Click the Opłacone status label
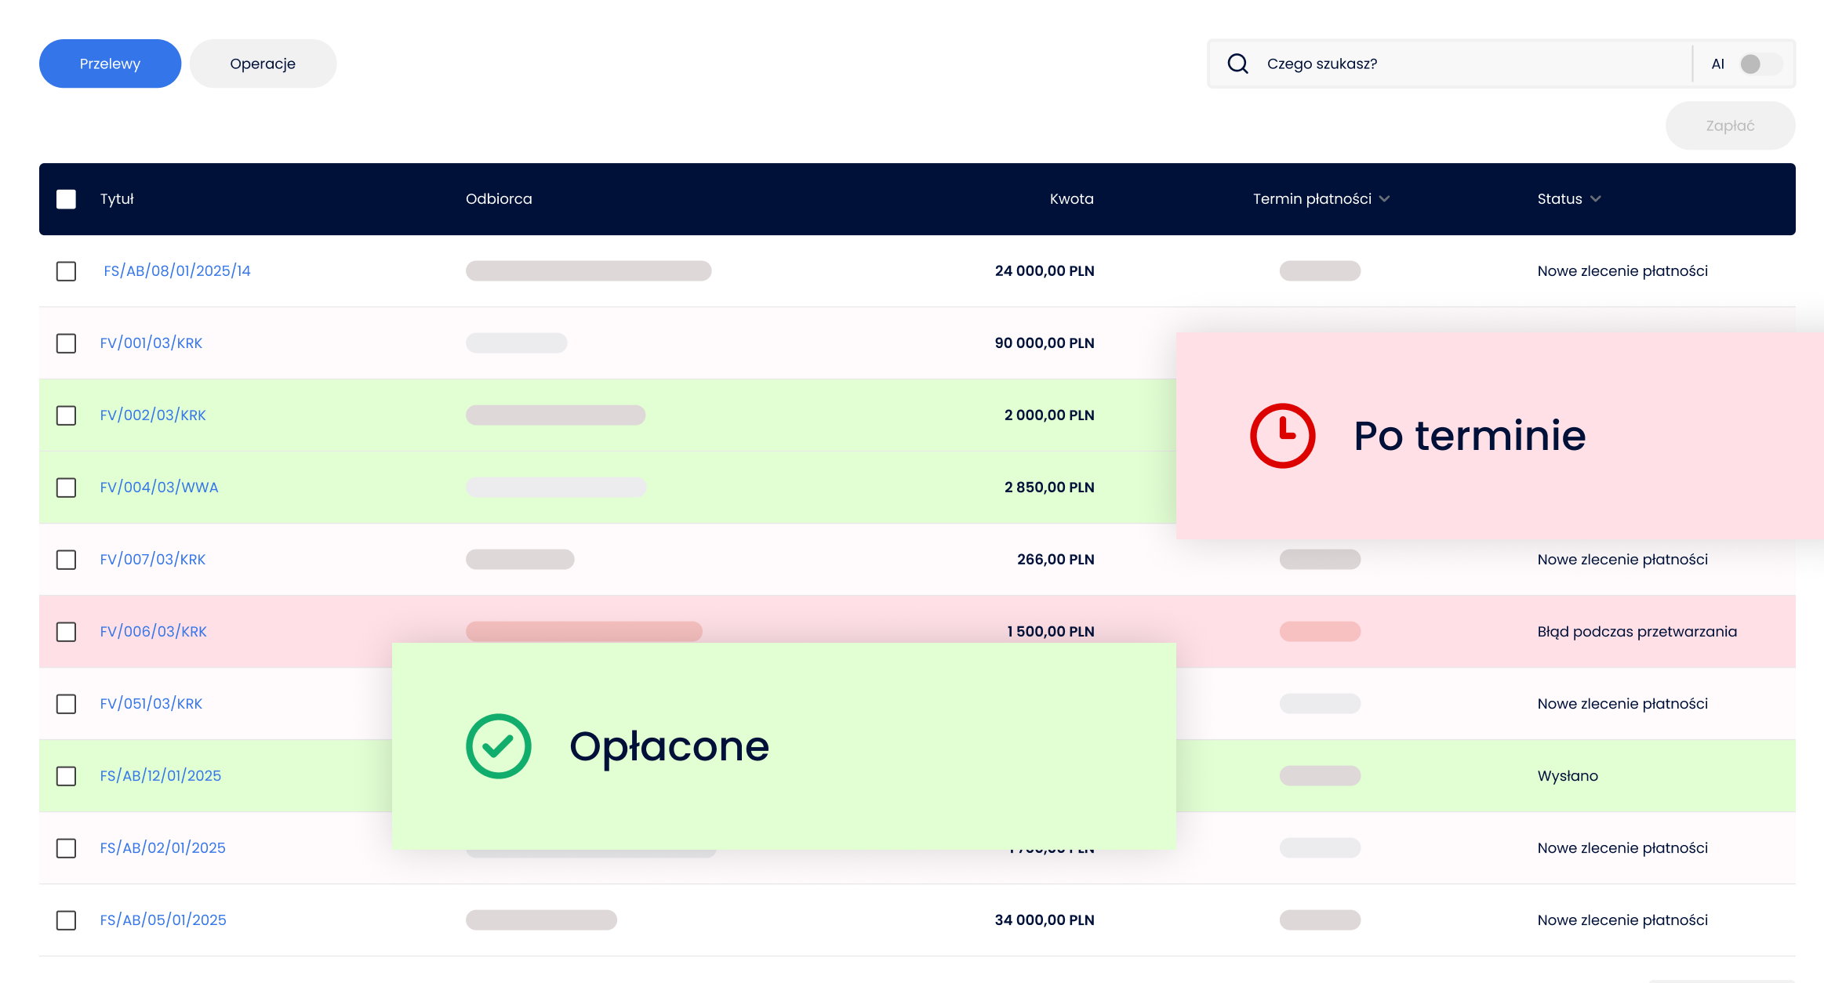The height and width of the screenshot is (983, 1824). pyautogui.click(x=669, y=746)
